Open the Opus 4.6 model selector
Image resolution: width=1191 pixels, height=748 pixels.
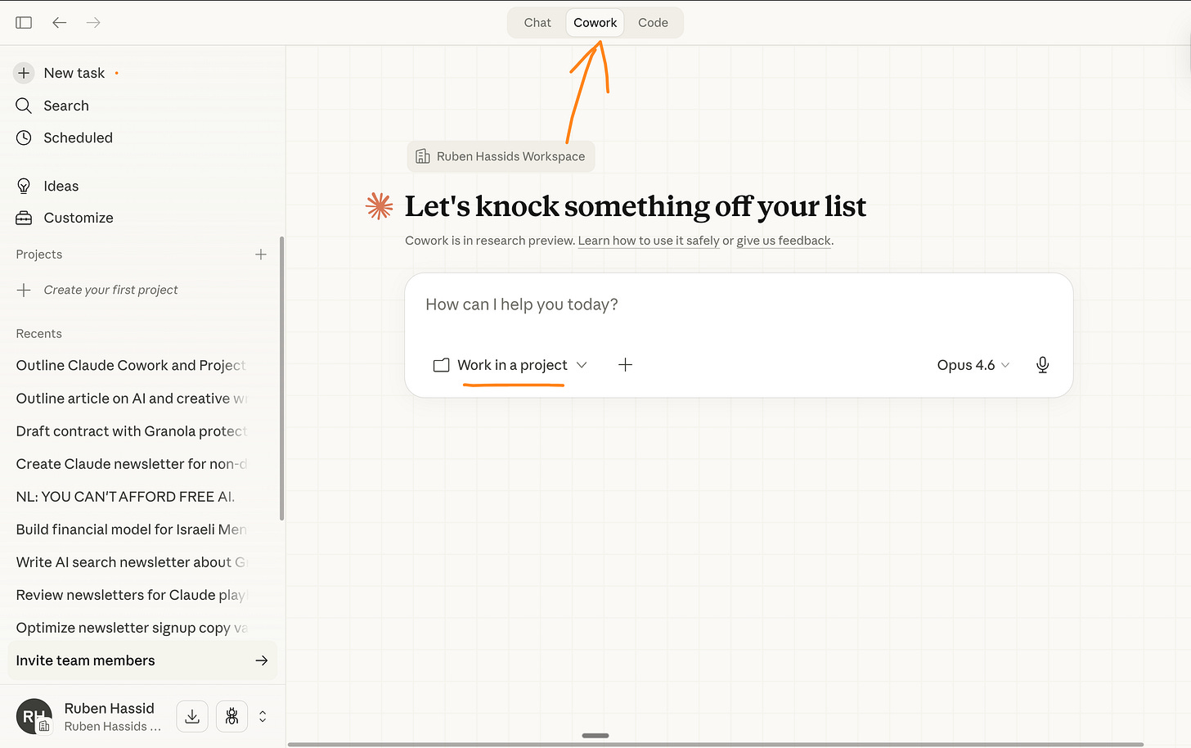click(x=973, y=365)
